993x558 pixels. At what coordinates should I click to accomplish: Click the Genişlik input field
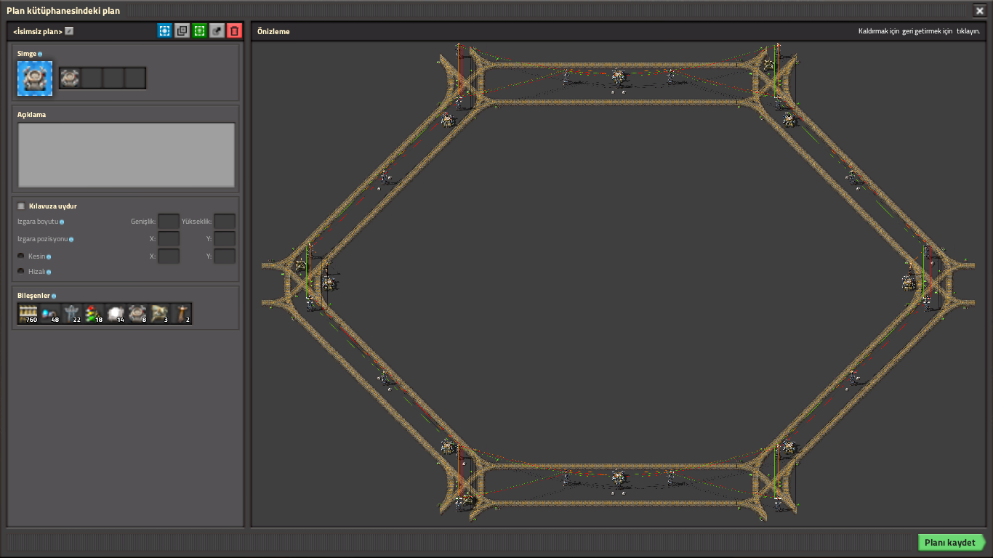click(169, 221)
